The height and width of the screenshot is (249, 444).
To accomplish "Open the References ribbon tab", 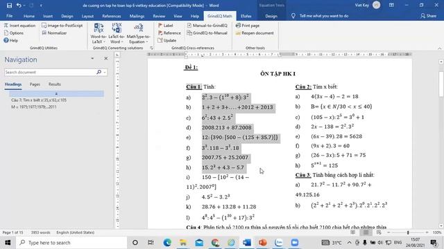I will 112,16.
